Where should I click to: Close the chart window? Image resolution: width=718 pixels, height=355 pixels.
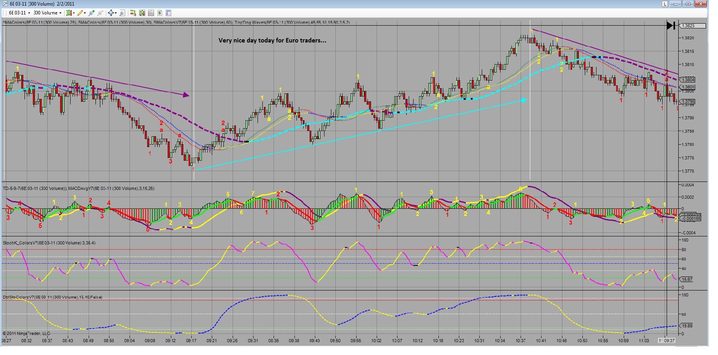click(701, 4)
